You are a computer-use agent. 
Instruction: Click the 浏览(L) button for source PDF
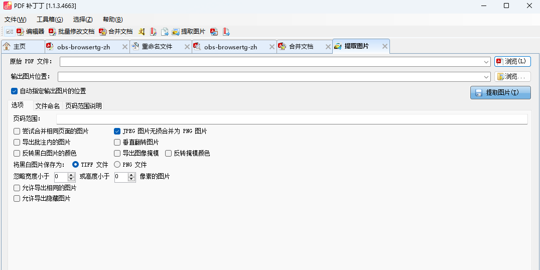point(512,61)
